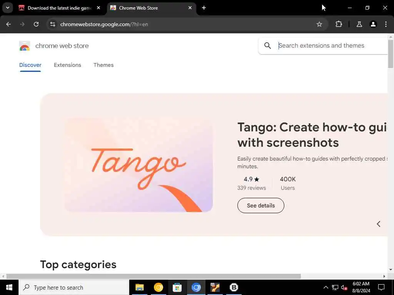Select the Discover tab
Screen dimensions: 394x295
pos(30,65)
